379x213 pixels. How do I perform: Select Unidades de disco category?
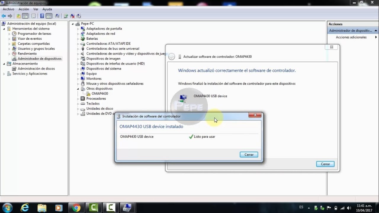pyautogui.click(x=100, y=109)
